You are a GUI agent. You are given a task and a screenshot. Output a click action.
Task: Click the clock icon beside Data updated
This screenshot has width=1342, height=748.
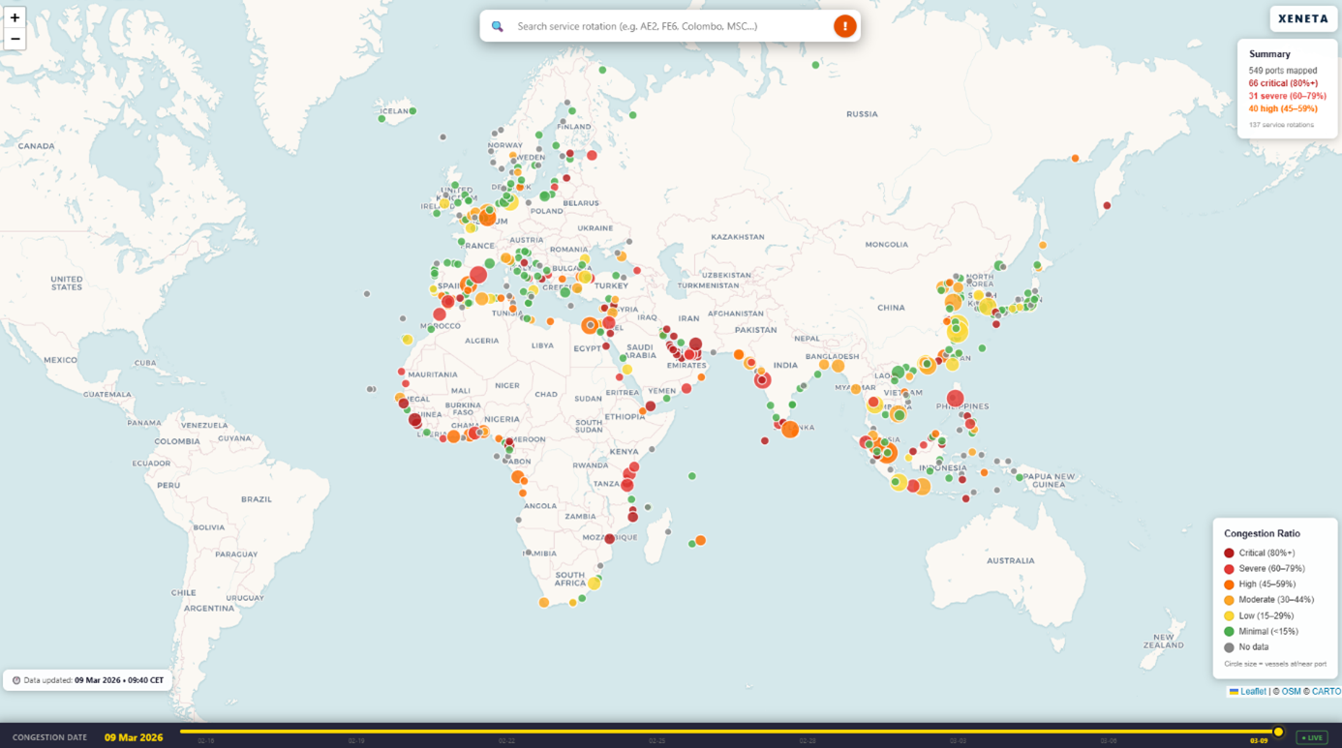pos(16,680)
